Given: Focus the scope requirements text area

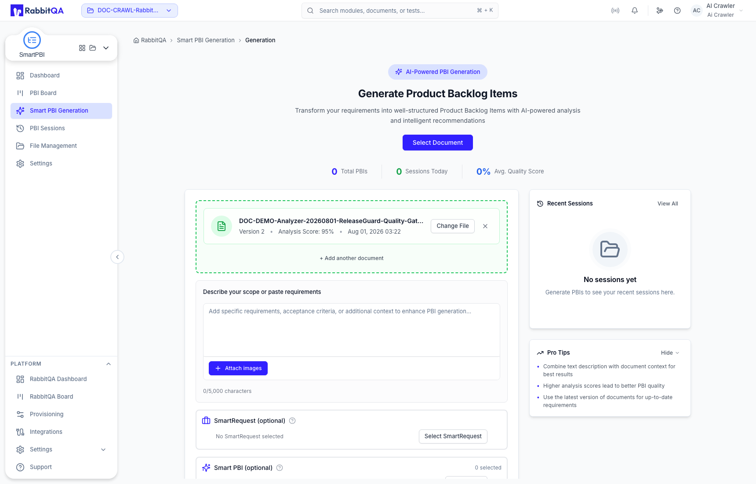Looking at the screenshot, I should [352, 330].
